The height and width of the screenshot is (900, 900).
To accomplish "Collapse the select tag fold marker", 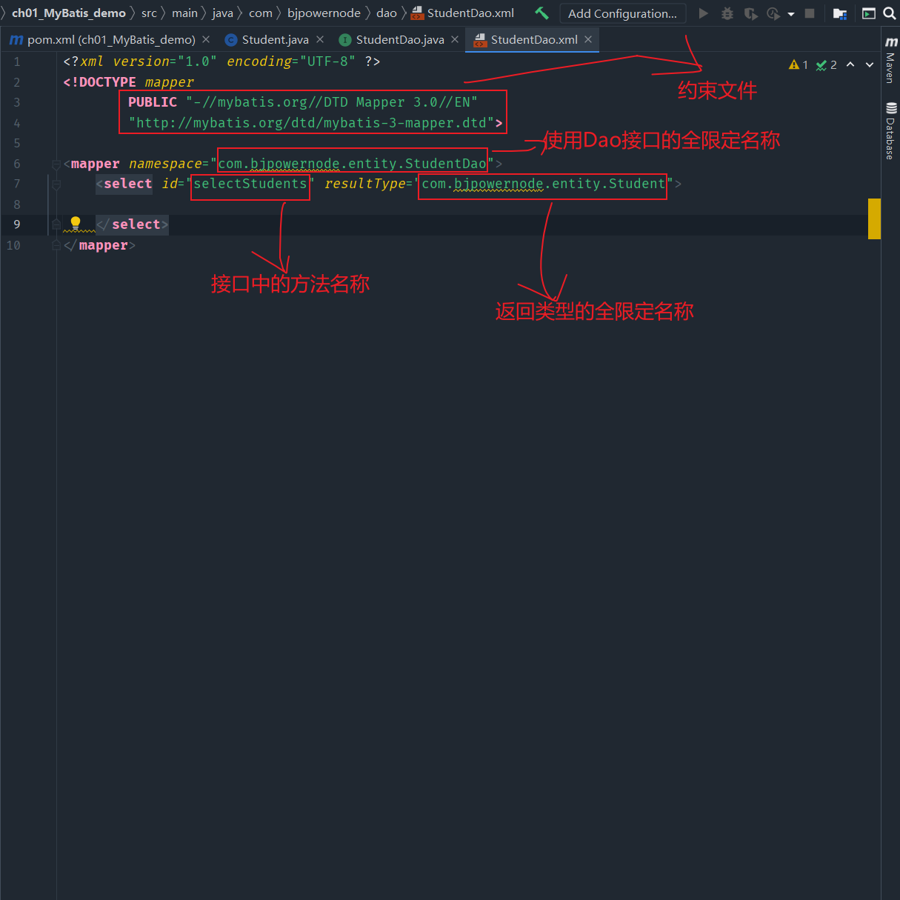I will click(56, 184).
